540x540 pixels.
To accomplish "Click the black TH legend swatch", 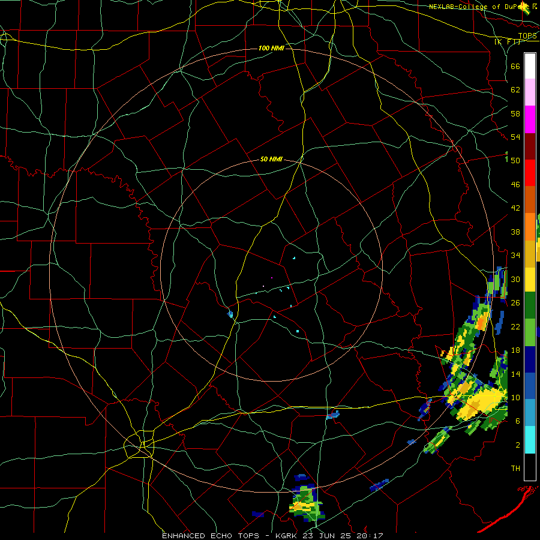I will (530, 467).
